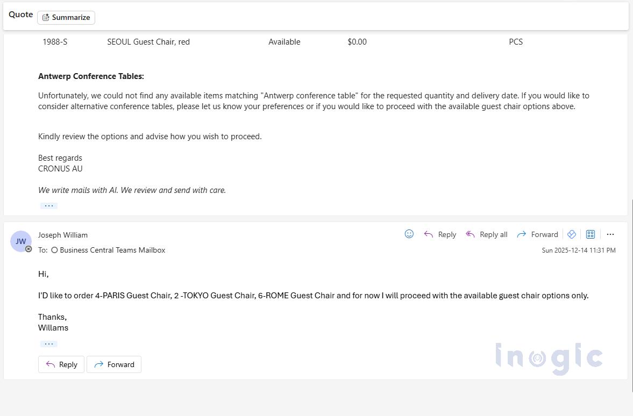633x416 pixels.
Task: Click the Inogic watermark logo
Action: pyautogui.click(x=549, y=356)
